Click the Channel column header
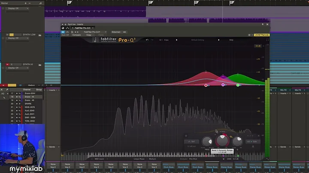The width and height of the screenshot is (309, 173). click(x=27, y=89)
